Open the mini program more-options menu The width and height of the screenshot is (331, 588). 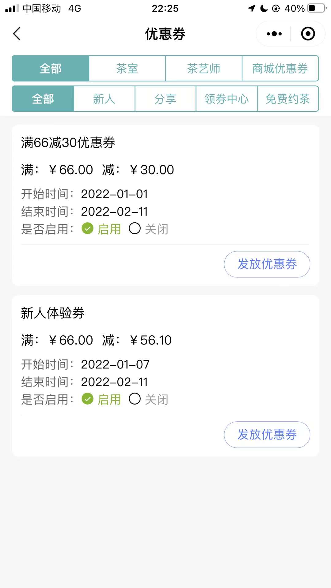pyautogui.click(x=274, y=34)
